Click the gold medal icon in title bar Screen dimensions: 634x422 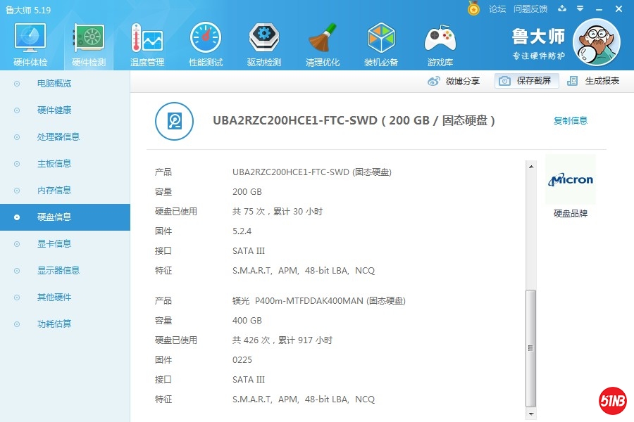pyautogui.click(x=474, y=8)
